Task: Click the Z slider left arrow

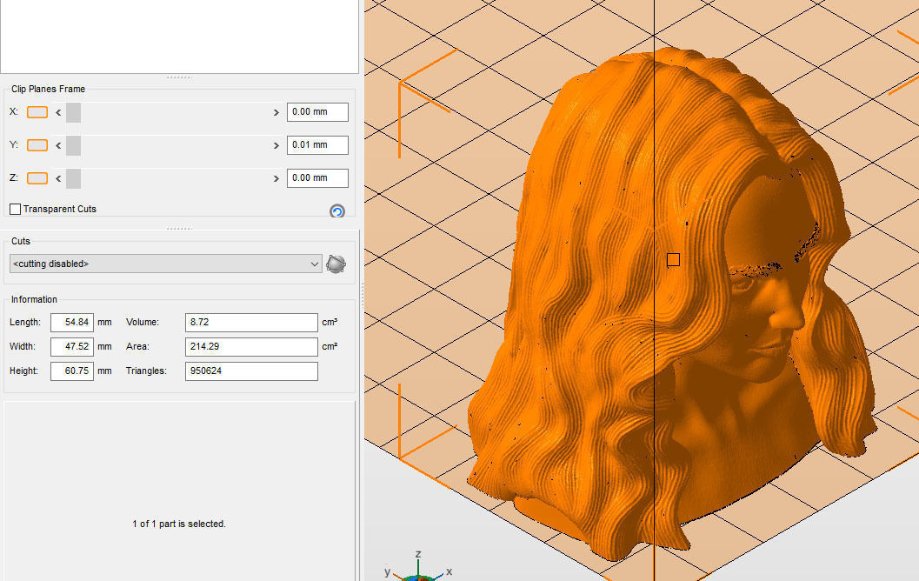Action: (x=58, y=178)
